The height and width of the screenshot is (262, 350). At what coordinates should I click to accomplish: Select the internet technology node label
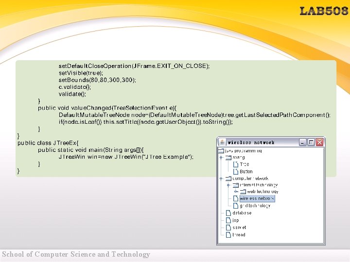259,185
